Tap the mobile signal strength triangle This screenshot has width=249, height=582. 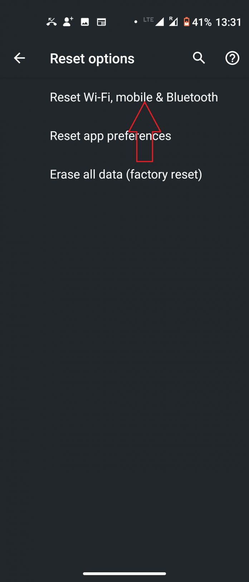click(x=160, y=22)
